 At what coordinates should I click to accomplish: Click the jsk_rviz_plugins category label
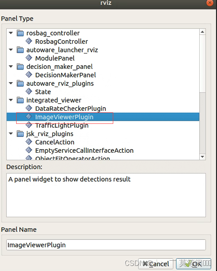50,134
